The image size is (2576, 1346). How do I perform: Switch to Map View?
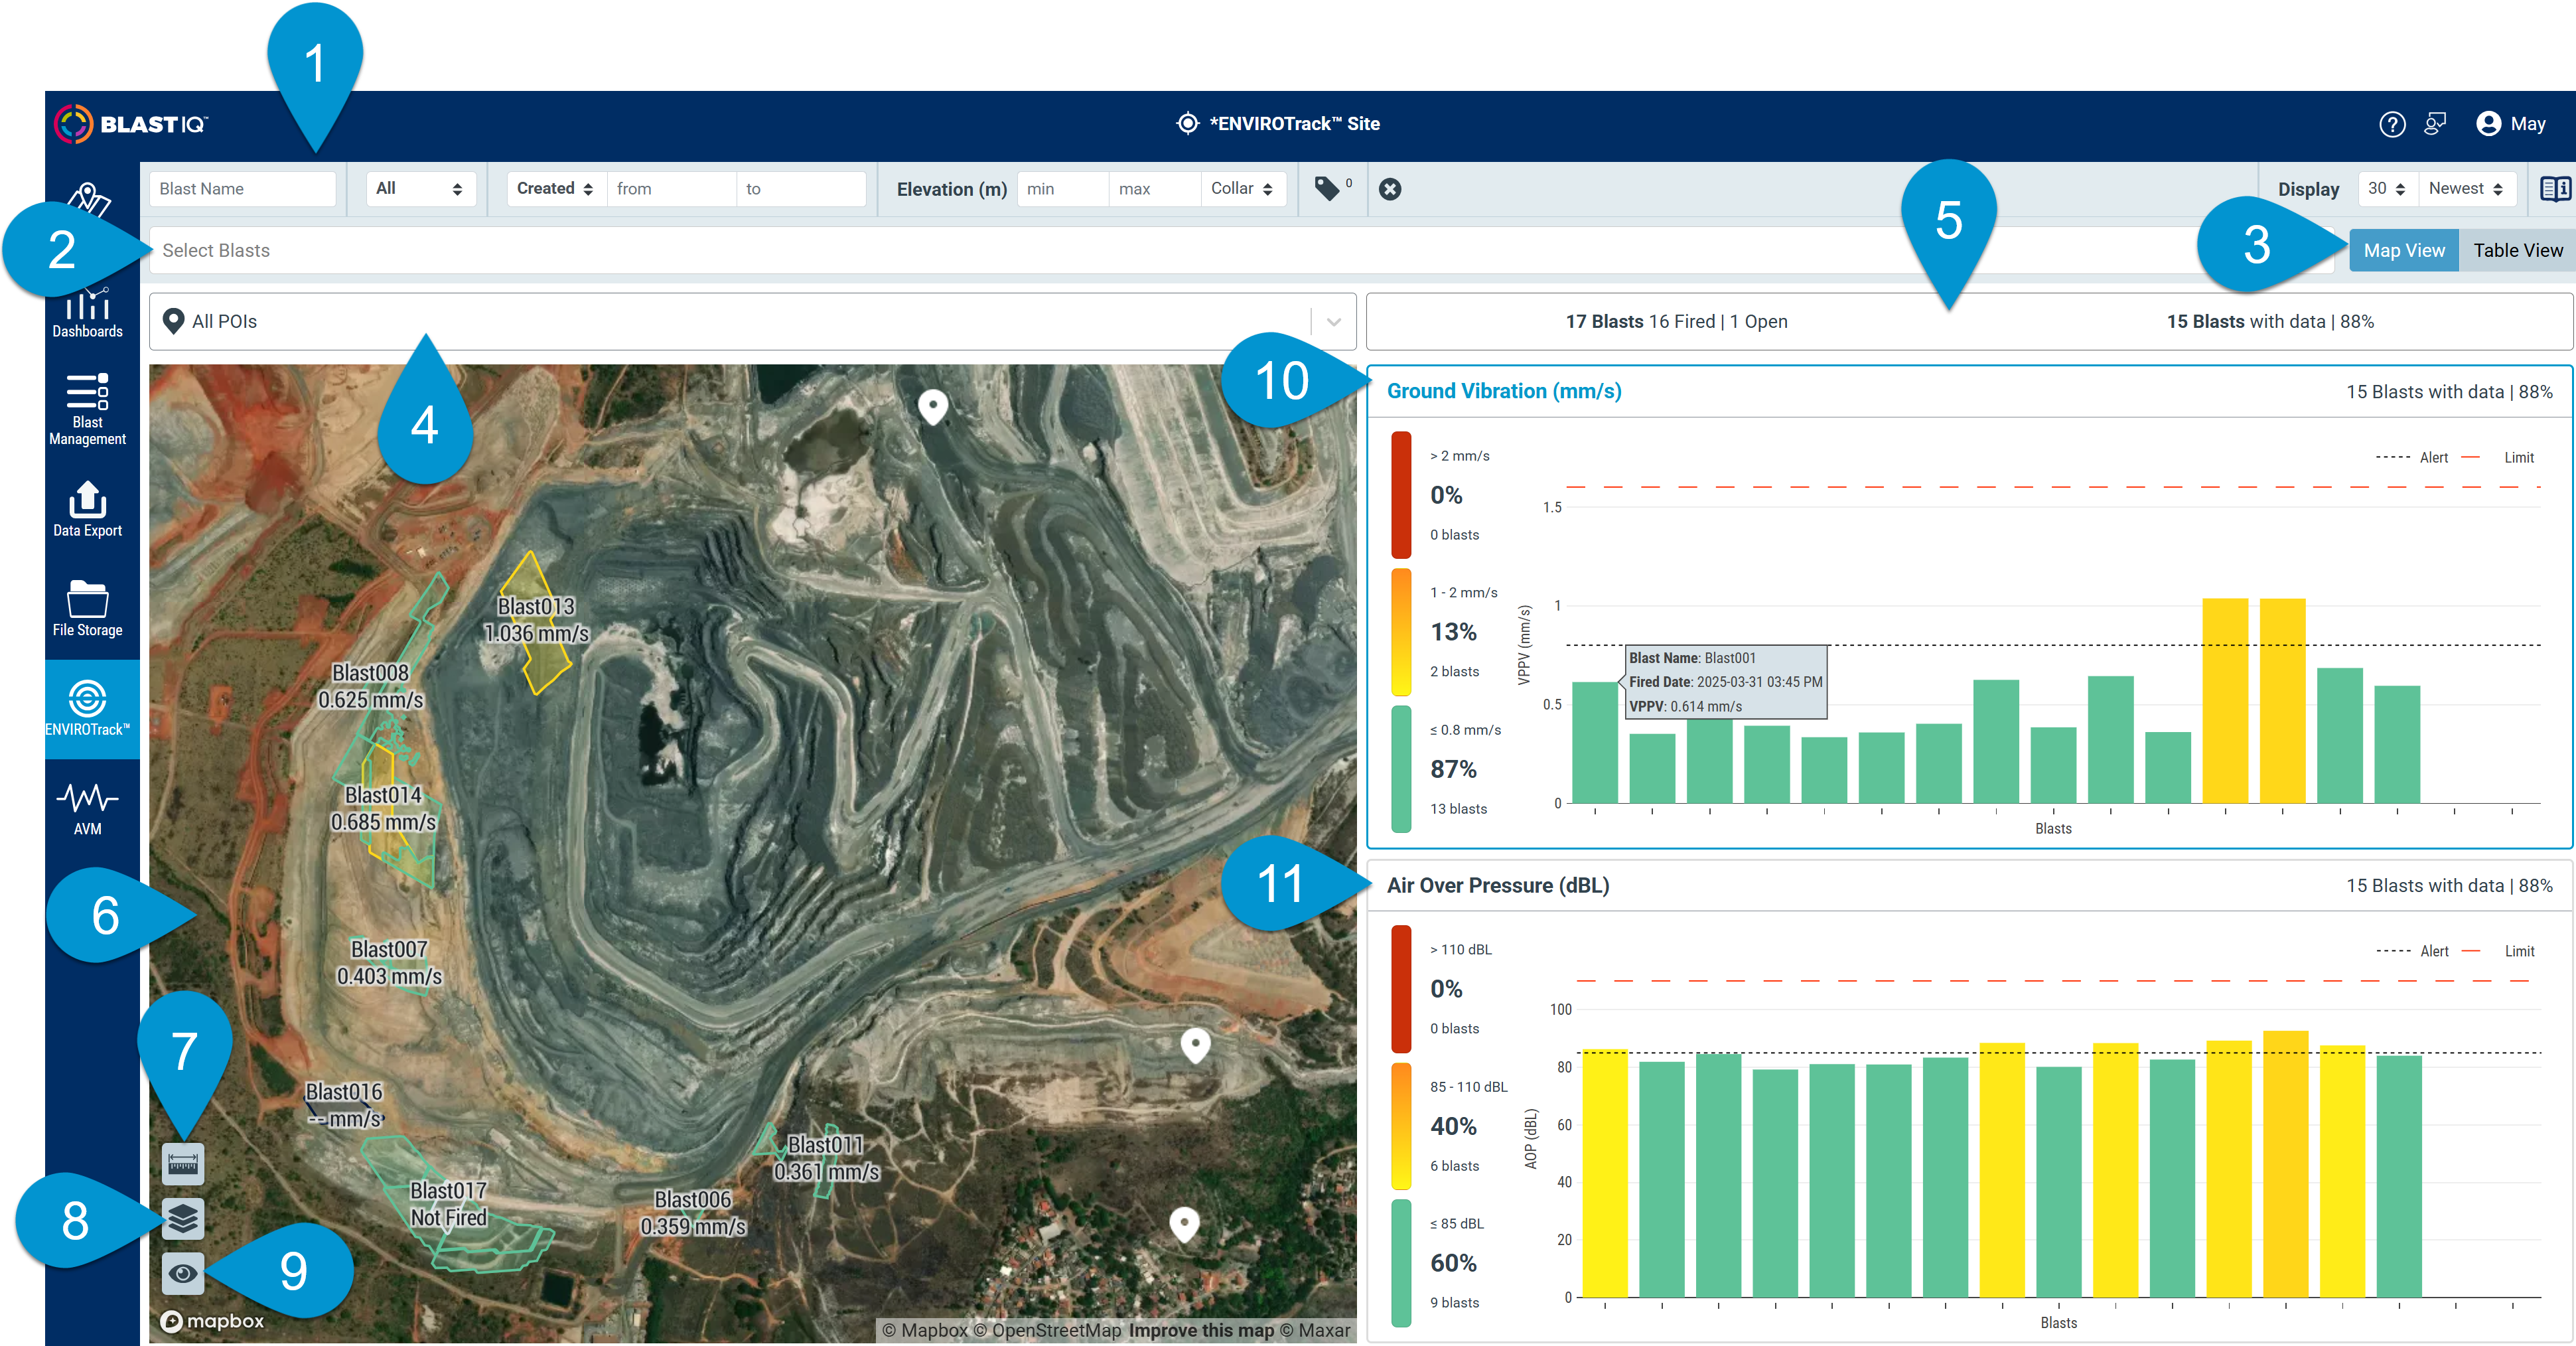point(2403,250)
